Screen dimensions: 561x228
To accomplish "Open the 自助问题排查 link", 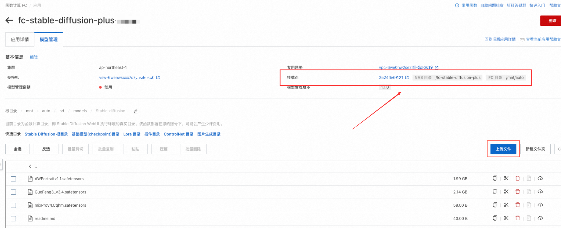I will pyautogui.click(x=492, y=5).
